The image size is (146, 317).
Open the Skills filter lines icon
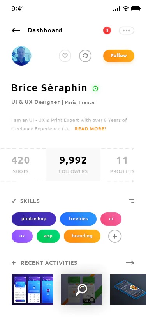(x=132, y=201)
